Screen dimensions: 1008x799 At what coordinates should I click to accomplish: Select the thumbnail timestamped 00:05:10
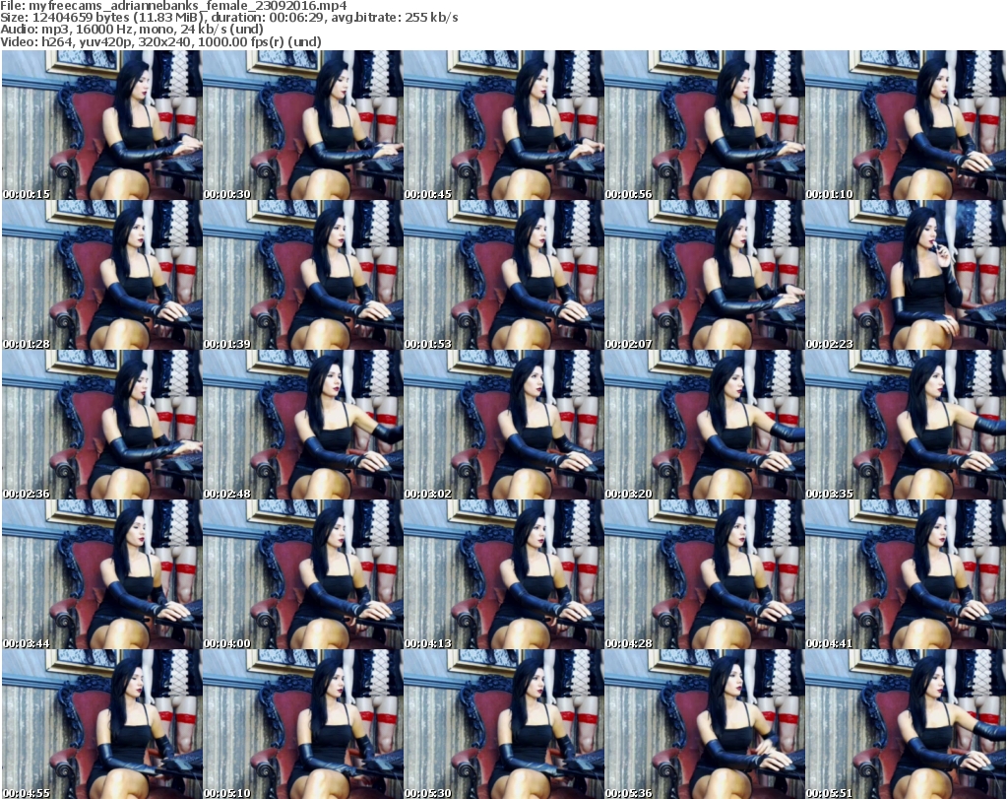[x=303, y=724]
